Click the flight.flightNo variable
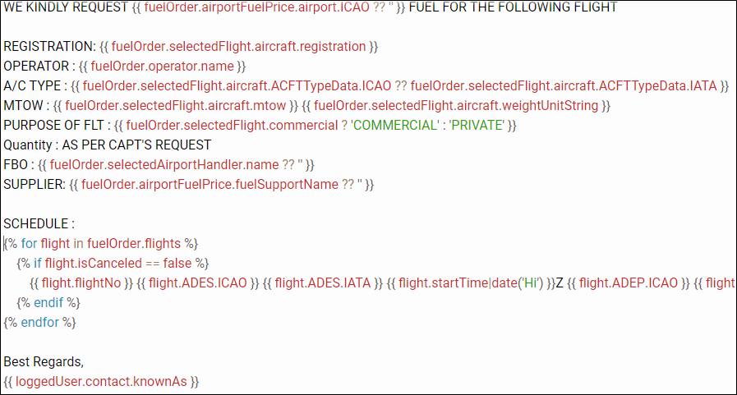The width and height of the screenshot is (737, 395). point(81,283)
